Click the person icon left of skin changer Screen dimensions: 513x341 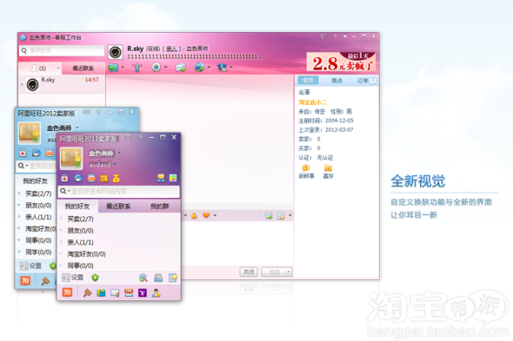161,178
